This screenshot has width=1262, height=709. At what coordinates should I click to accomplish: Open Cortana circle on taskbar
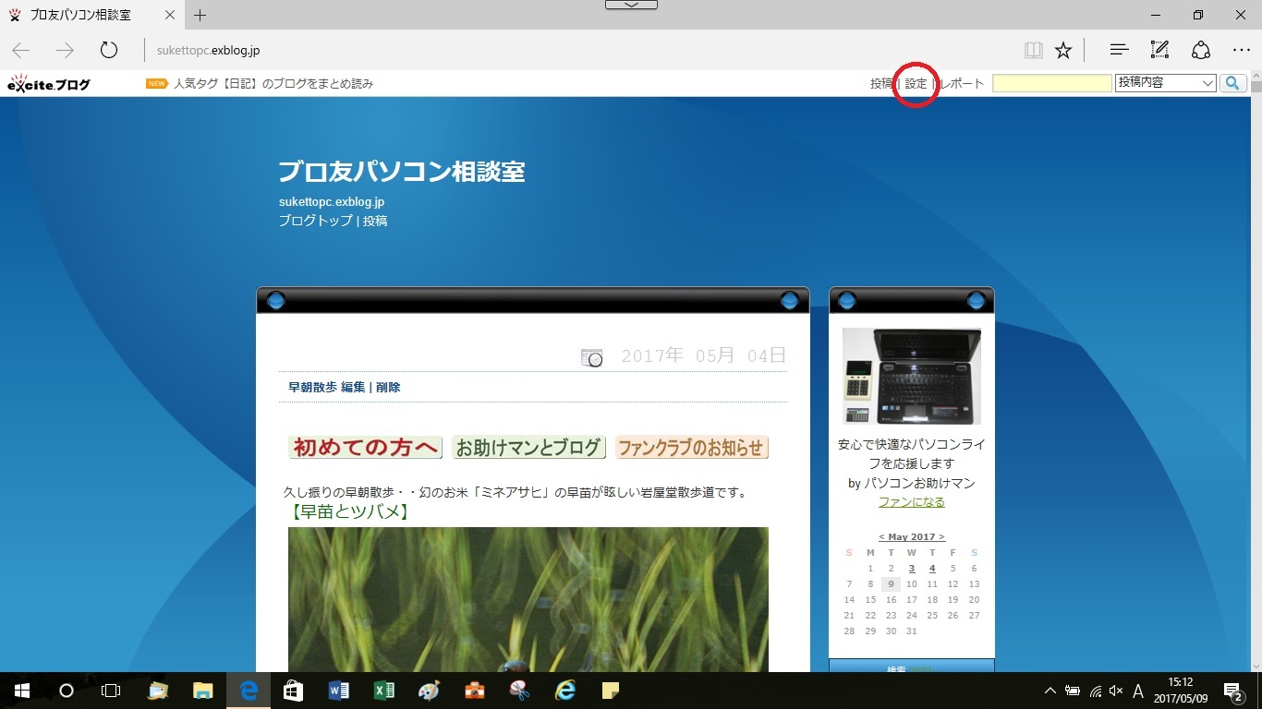point(67,691)
